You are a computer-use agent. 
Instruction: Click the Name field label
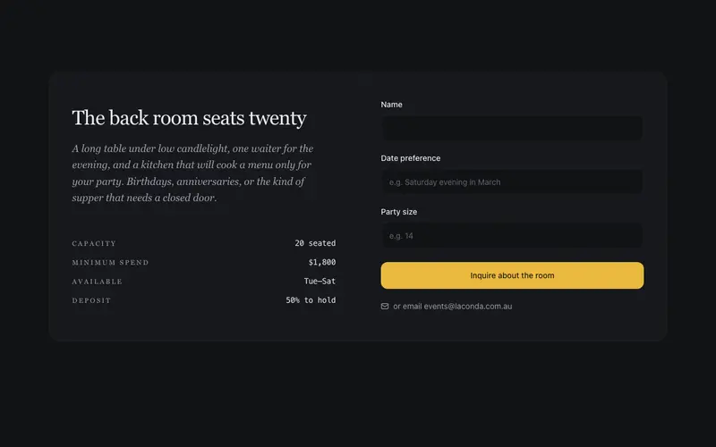(391, 105)
